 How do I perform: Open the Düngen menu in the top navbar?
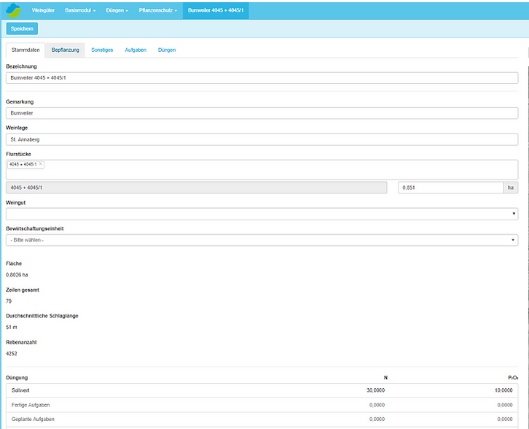tap(117, 10)
